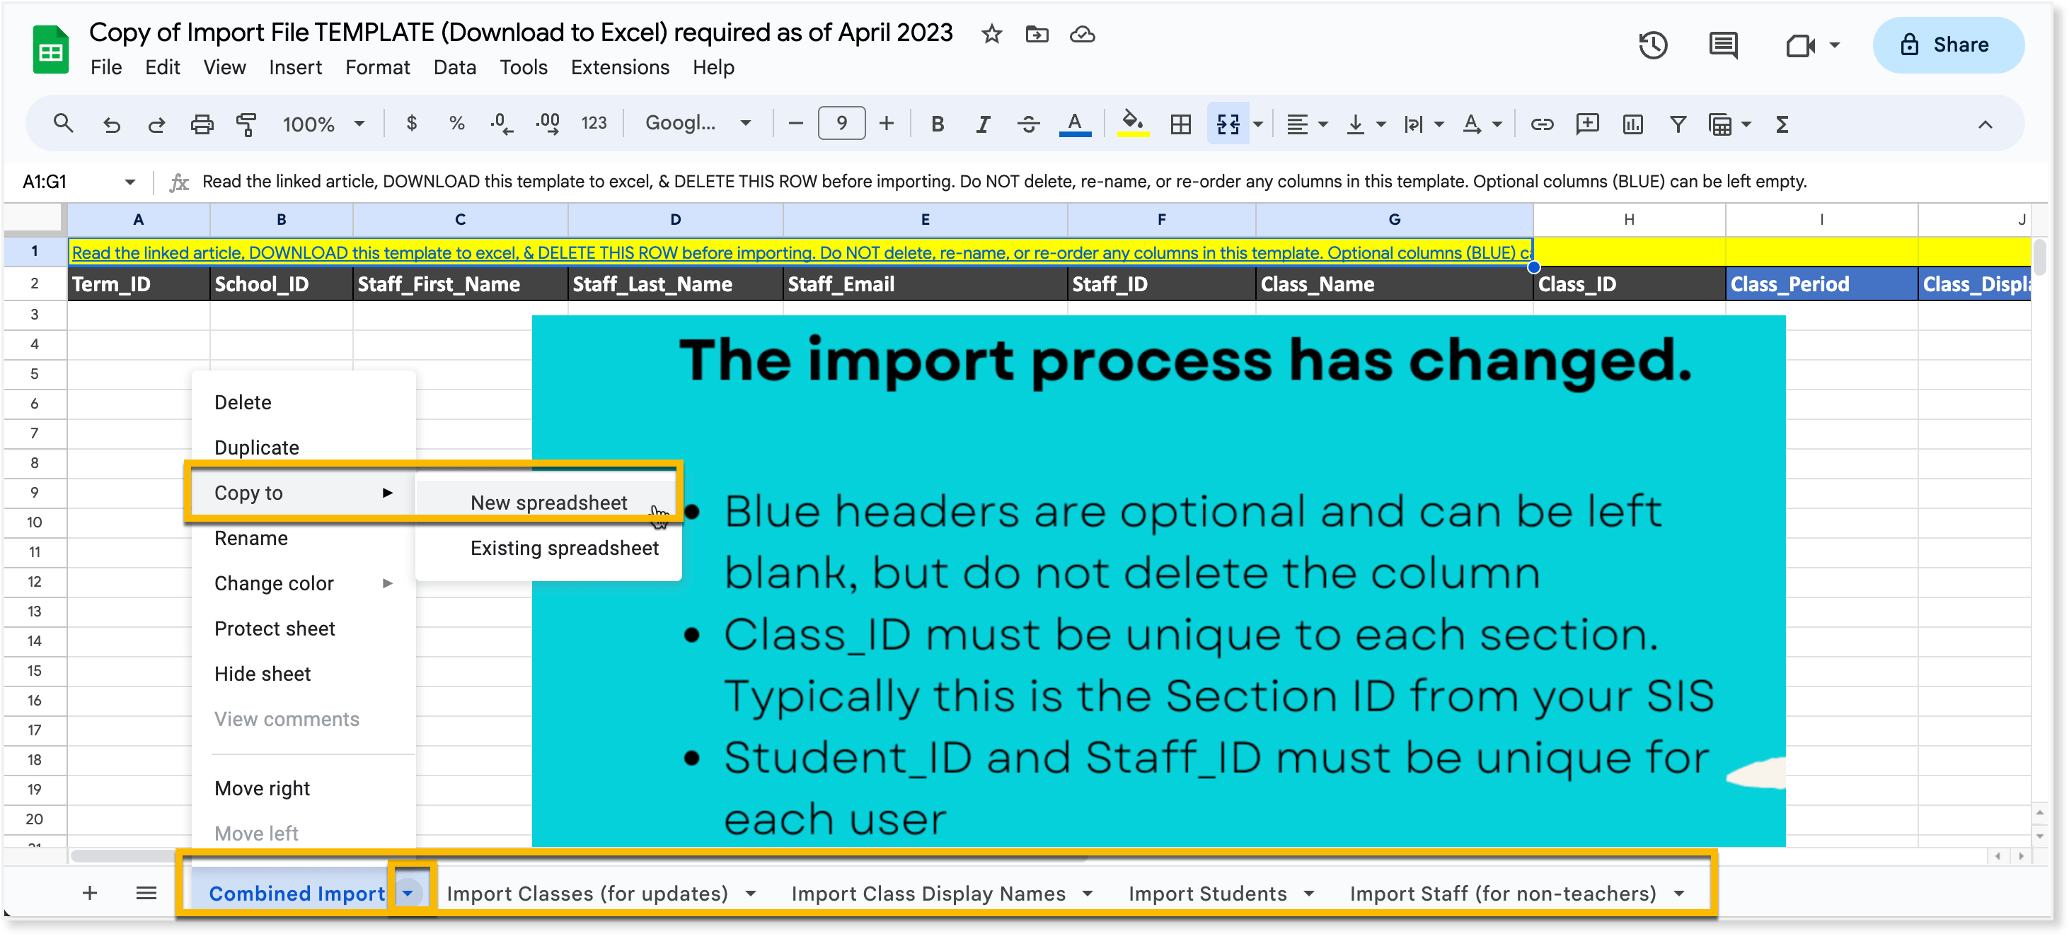Switch to Import Students sheet tab
This screenshot has width=2069, height=936.
[x=1207, y=894]
